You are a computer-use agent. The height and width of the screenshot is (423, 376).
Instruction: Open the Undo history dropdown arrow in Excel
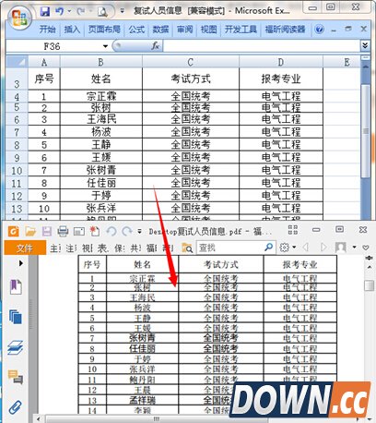tap(69, 12)
